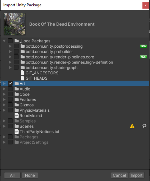Expand the Scenes folder

(x=4, y=126)
